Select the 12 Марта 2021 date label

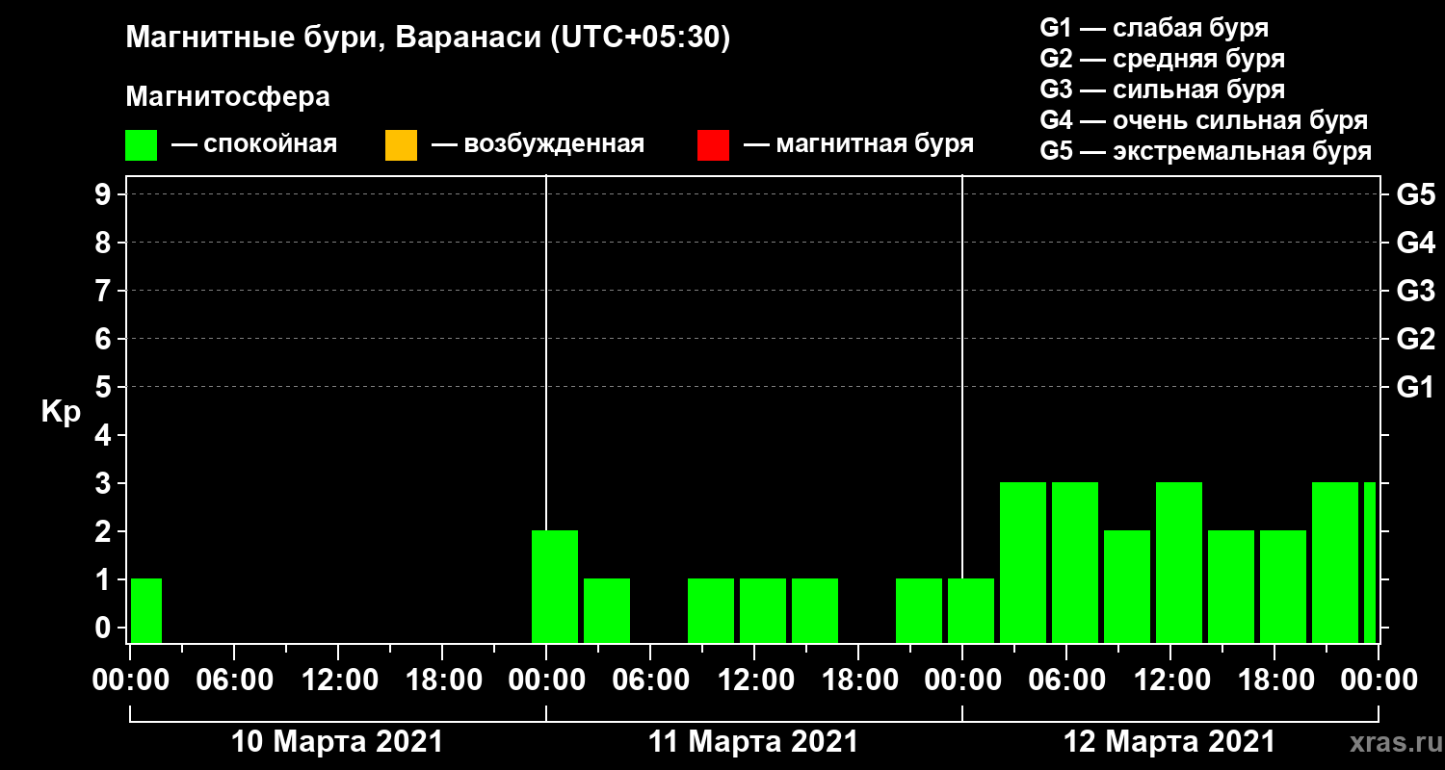[1169, 742]
